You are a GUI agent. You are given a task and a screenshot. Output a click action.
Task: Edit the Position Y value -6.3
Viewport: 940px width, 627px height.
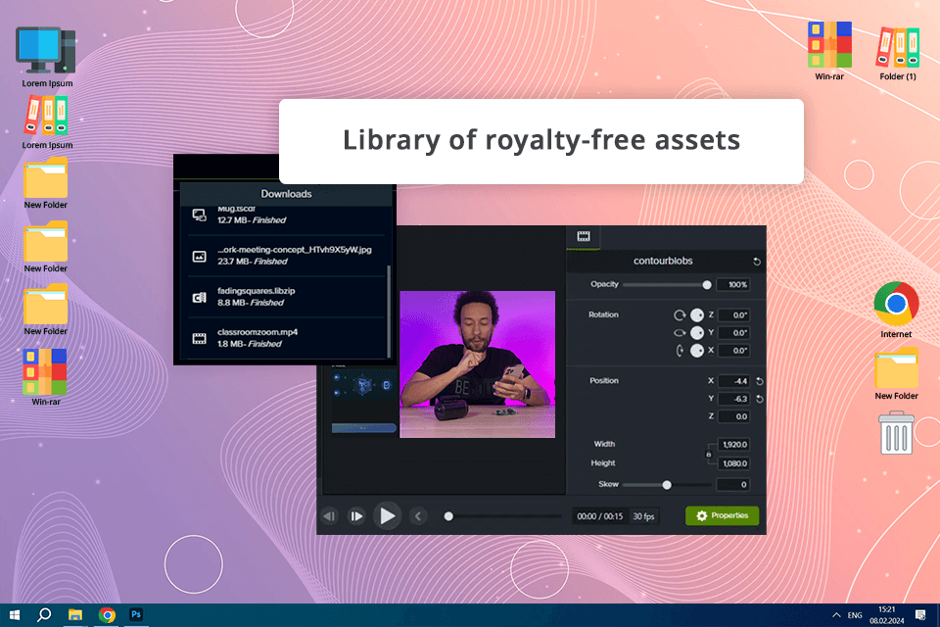coord(733,399)
